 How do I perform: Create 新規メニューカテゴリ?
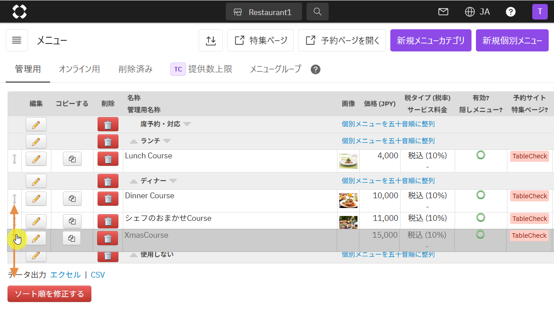coord(431,41)
